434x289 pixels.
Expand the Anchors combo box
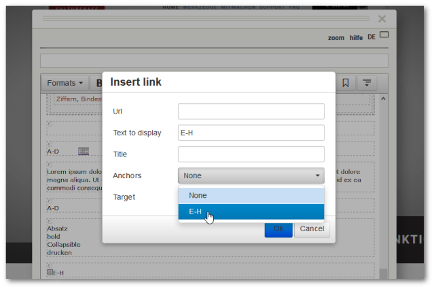[251, 175]
